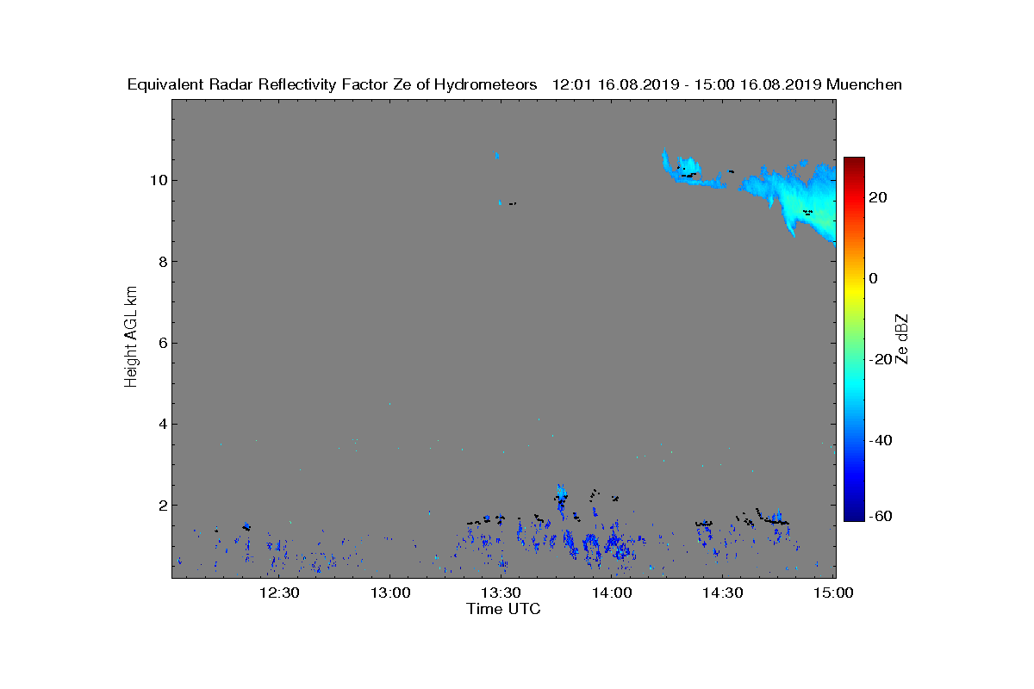
Task: Click the 14:00 time axis tick label
Action: (612, 593)
